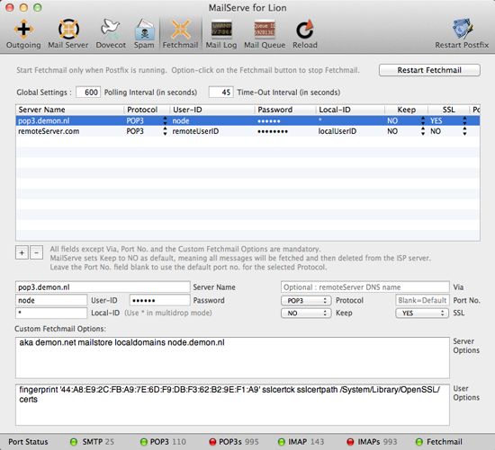Screen dimensions: 495x450
Task: Click the IMAPs 993 red status light
Action: click(350, 442)
